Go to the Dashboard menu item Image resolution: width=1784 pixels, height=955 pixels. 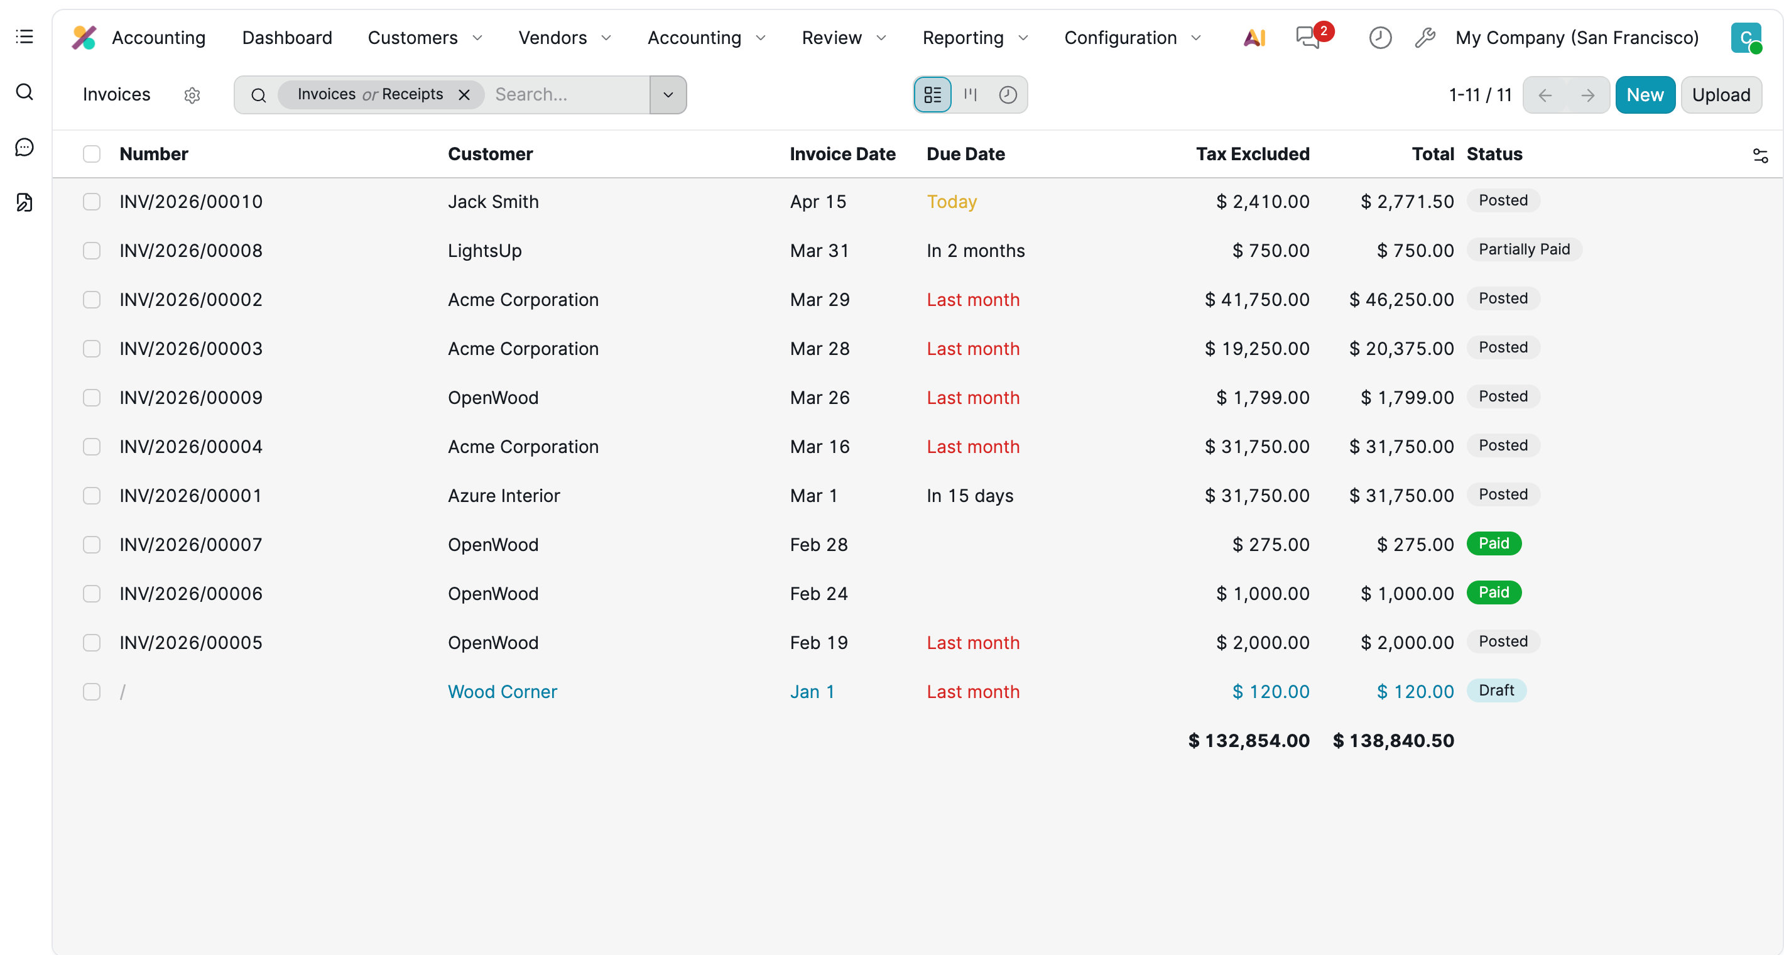(286, 38)
